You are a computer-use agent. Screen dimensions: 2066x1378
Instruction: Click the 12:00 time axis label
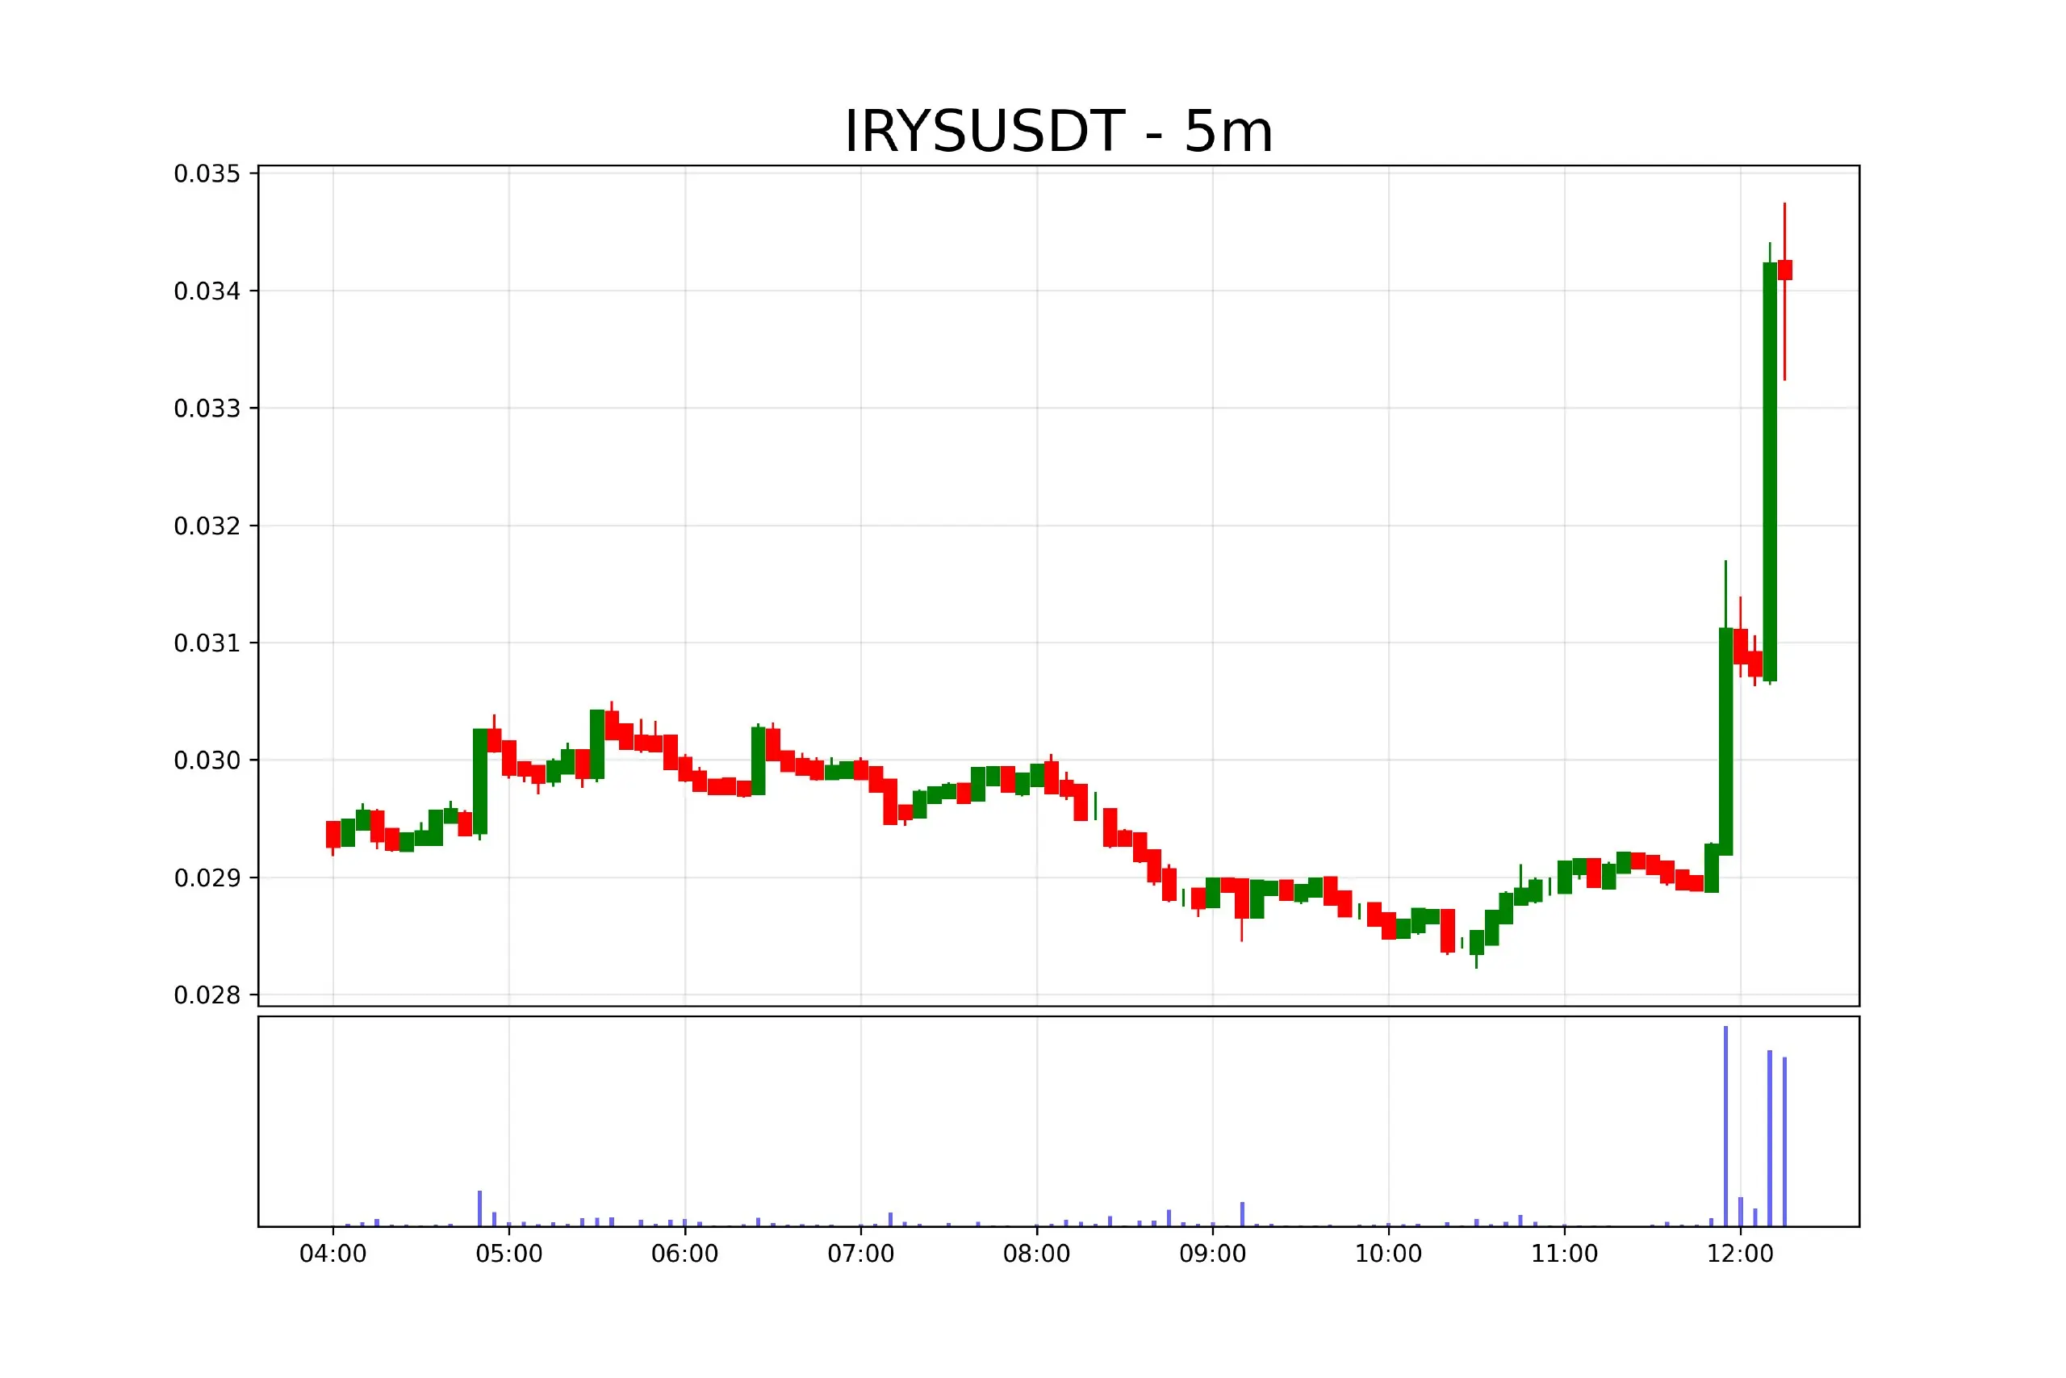1739,1254
